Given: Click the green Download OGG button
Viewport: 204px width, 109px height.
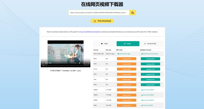Looking at the screenshot, I should [x=150, y=74].
